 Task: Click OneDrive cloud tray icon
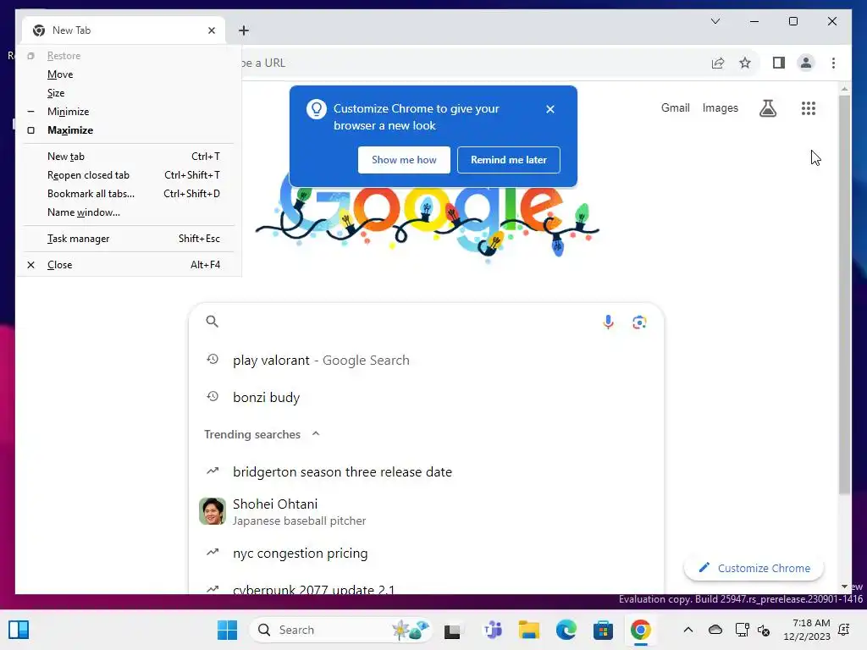[715, 630]
